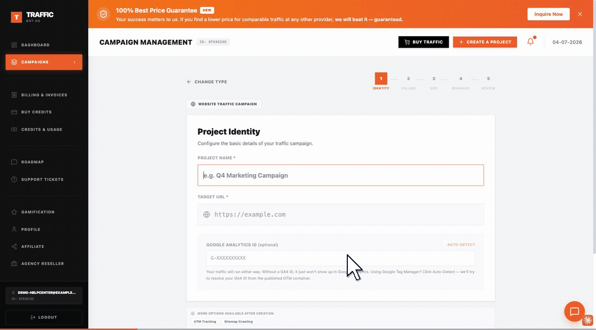596x330 pixels.
Task: Click the plus icon in Create a Project
Action: 461,42
